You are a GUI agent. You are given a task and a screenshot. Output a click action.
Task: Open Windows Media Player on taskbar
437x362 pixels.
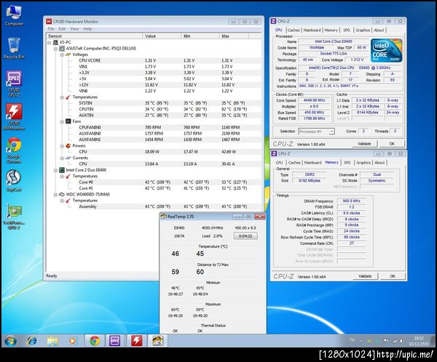tap(72, 341)
